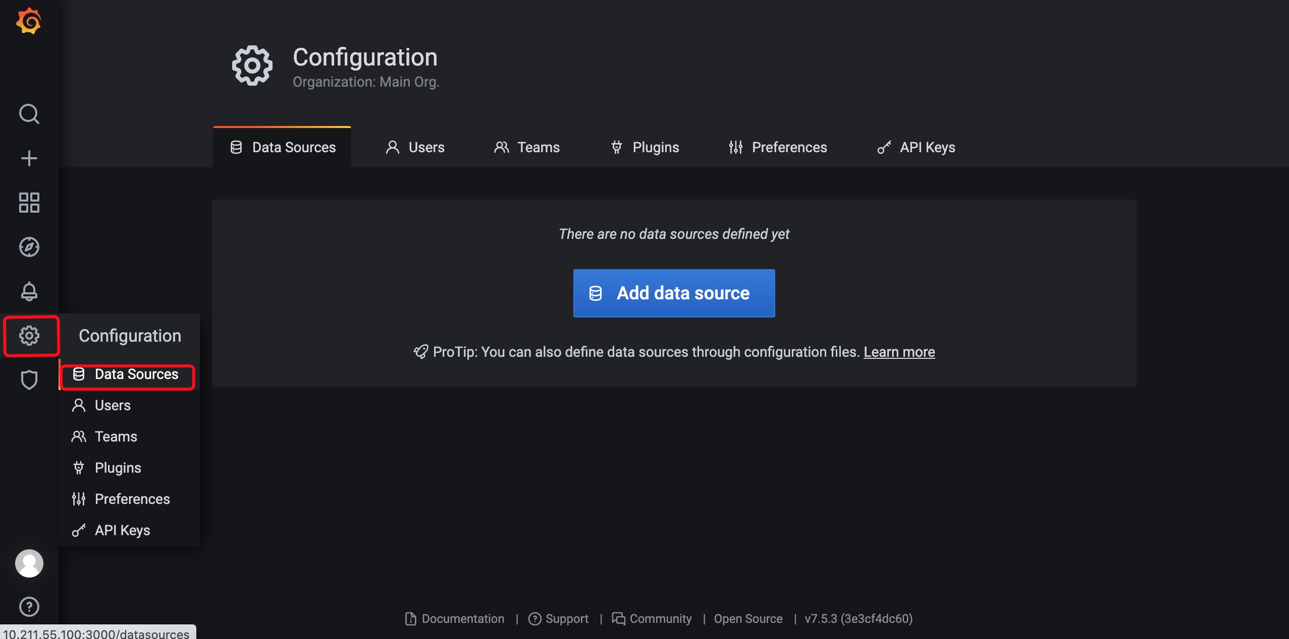
Task: Open the Dashboards grid icon
Action: 29,203
